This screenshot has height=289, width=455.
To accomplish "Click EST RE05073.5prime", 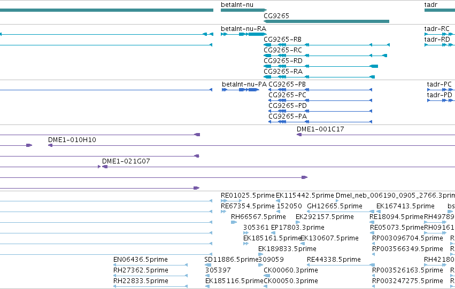I will pos(372,233).
